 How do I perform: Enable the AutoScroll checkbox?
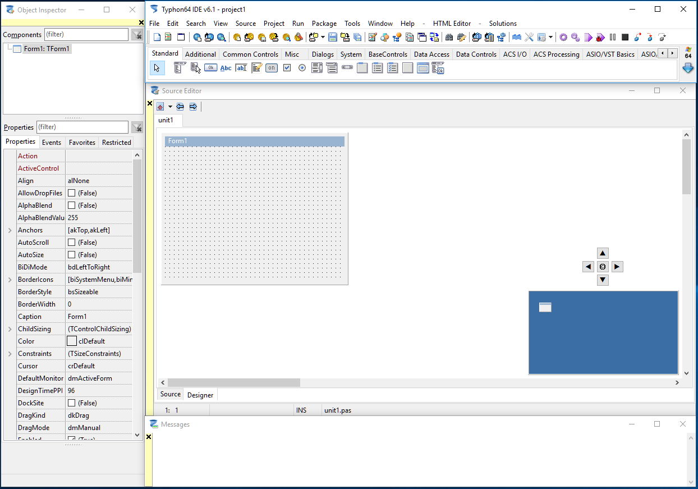point(72,243)
